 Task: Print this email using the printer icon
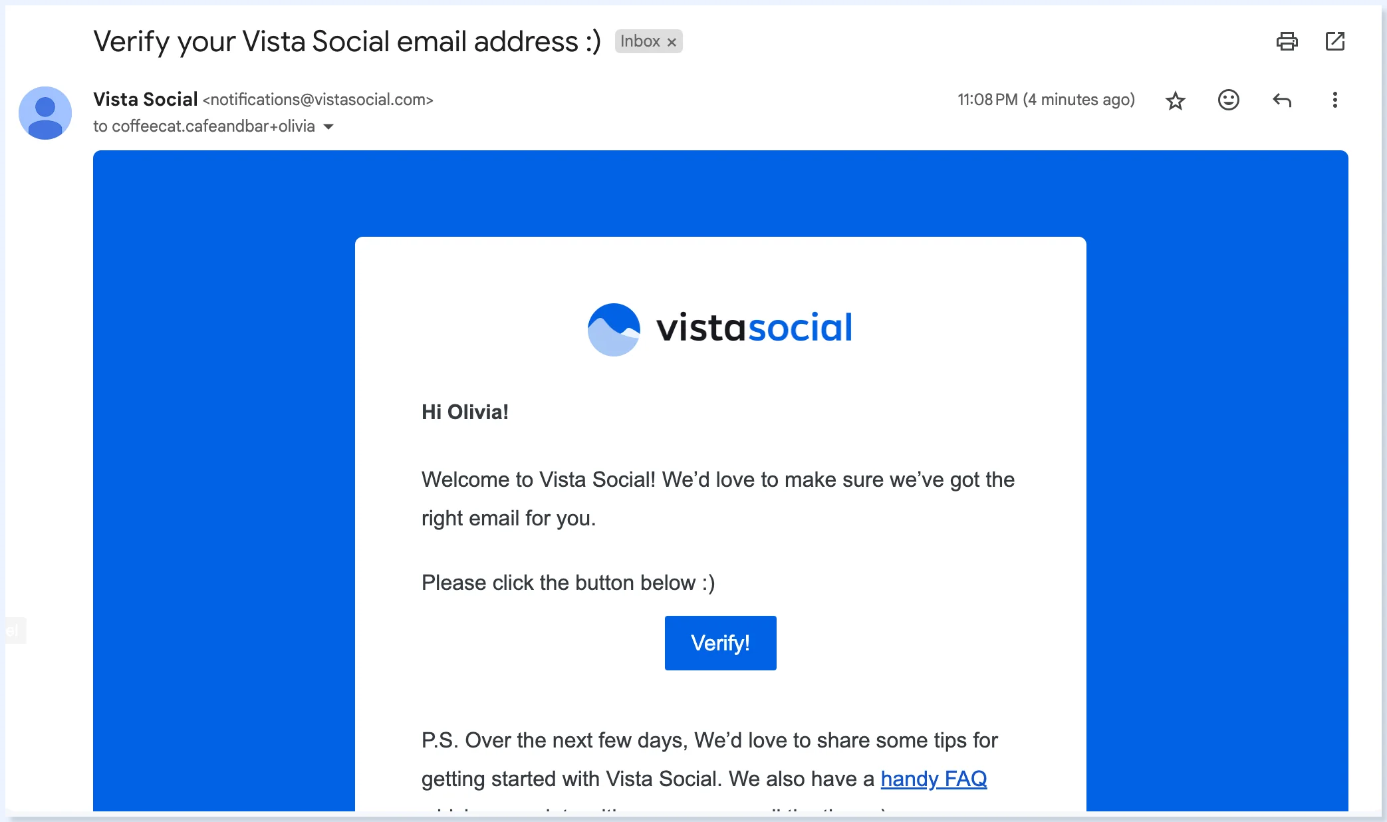pyautogui.click(x=1287, y=41)
